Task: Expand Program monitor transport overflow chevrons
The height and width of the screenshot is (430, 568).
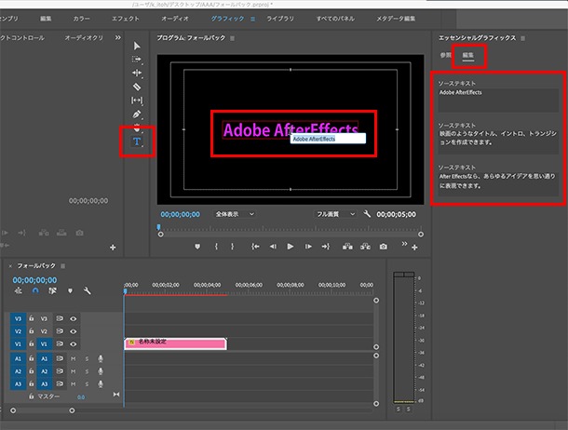Action: coord(404,244)
